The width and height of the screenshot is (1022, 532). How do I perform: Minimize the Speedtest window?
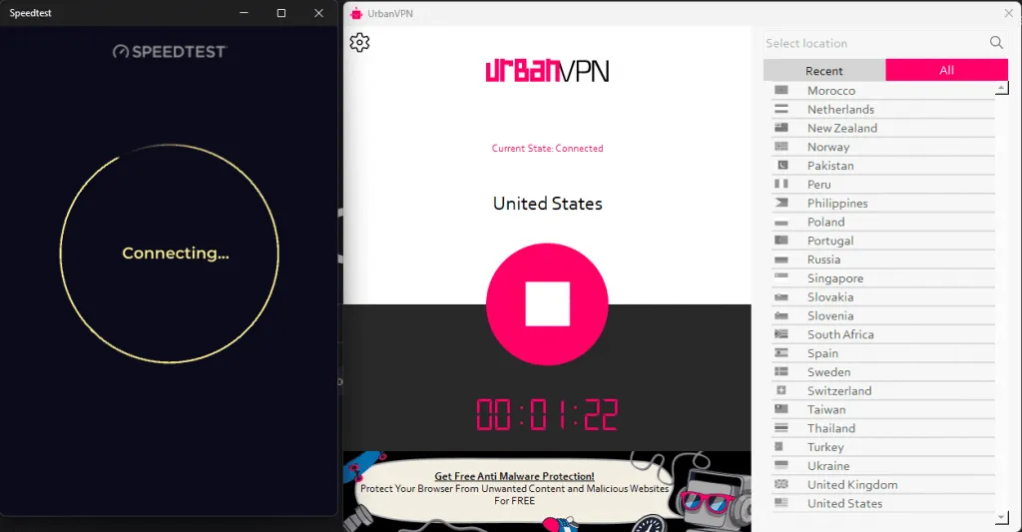[x=244, y=13]
